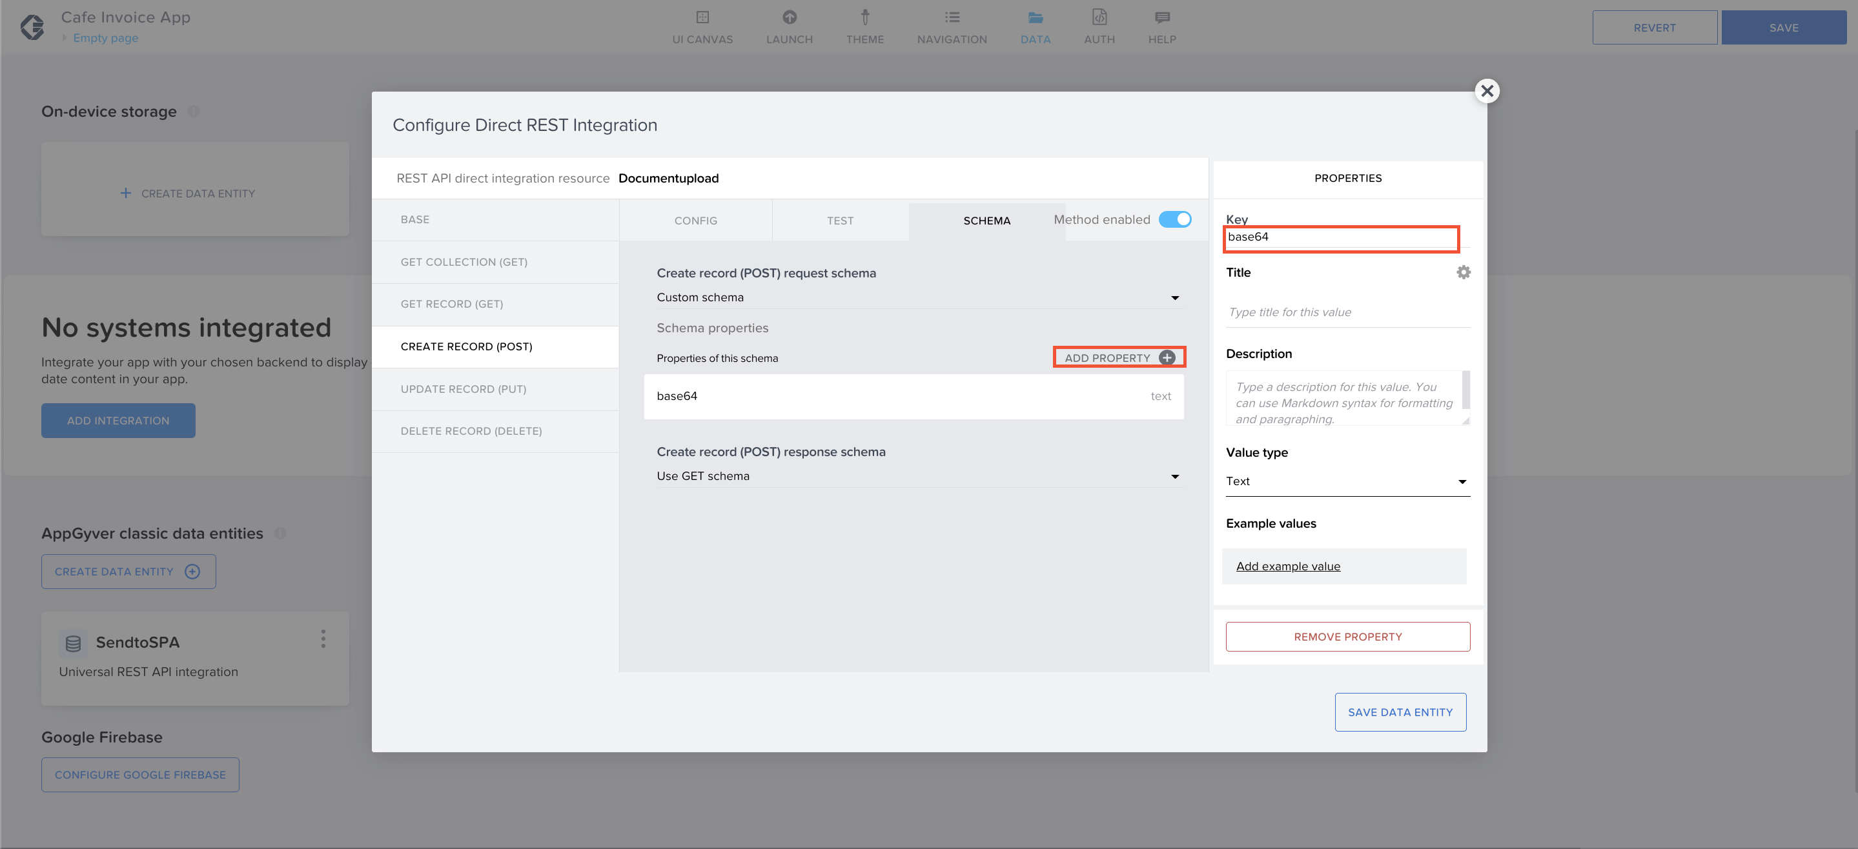The height and width of the screenshot is (849, 1858).
Task: Click the Title settings gear icon
Action: pos(1463,272)
